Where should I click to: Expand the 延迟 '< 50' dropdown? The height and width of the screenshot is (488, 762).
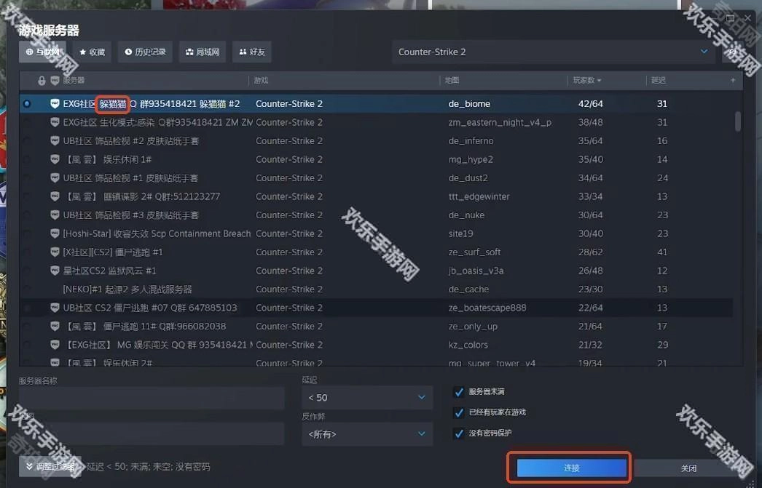coord(367,398)
